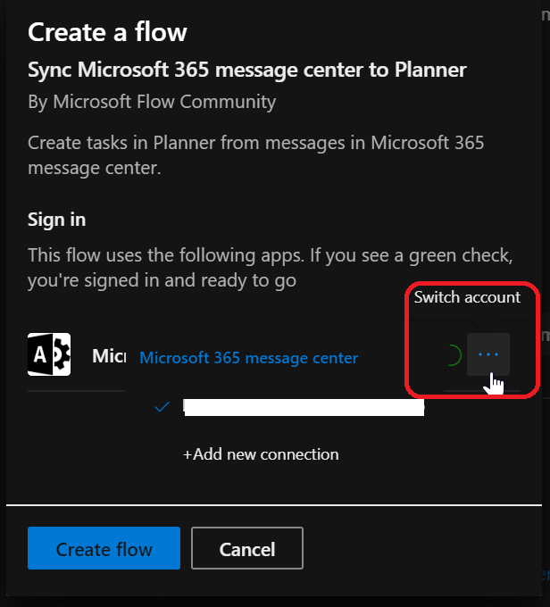Screen dimensions: 550x607
Task: Click the 'This flow uses the following apps' paragraph
Action: tap(271, 267)
